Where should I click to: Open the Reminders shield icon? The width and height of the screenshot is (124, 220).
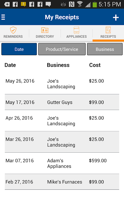[13, 30]
